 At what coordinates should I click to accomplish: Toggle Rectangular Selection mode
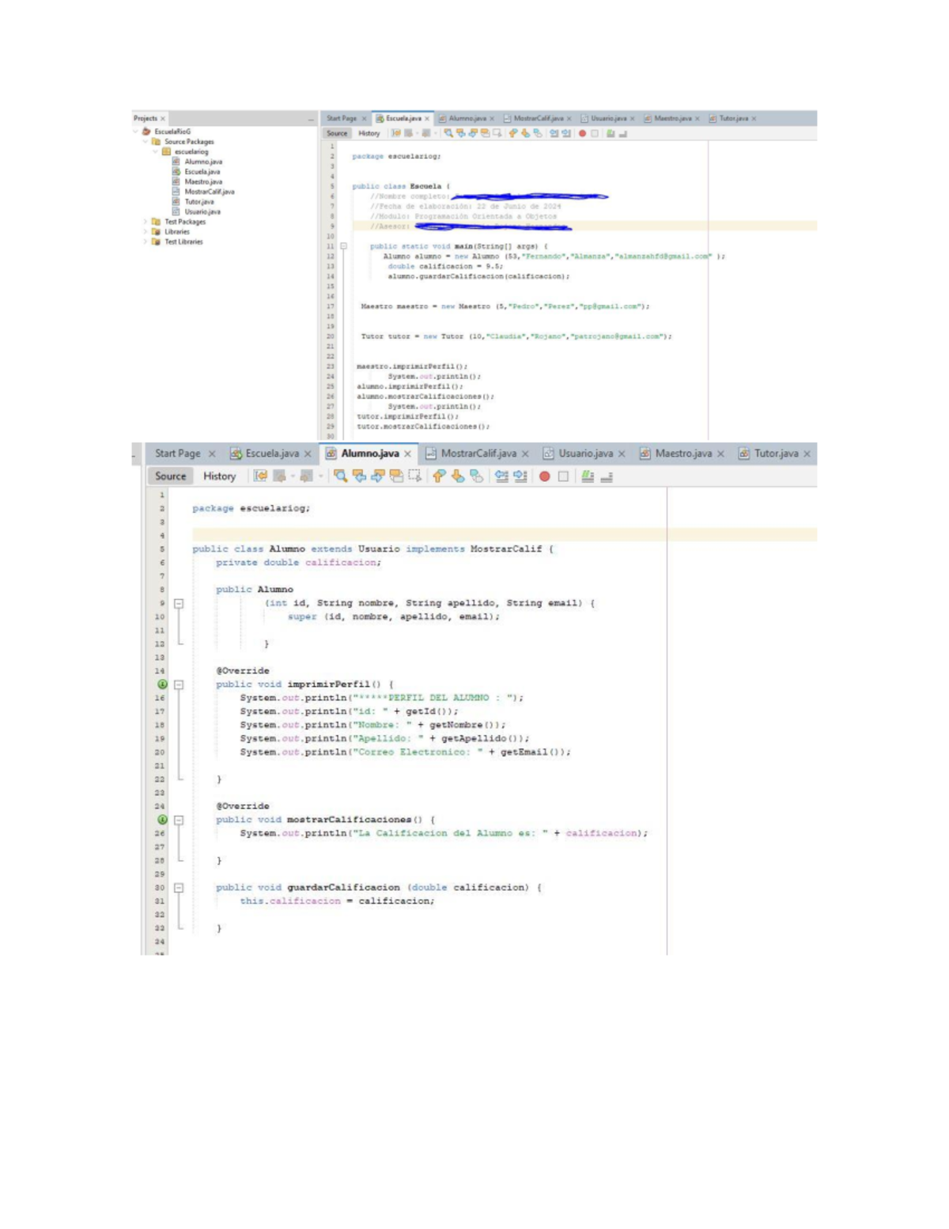coord(414,476)
